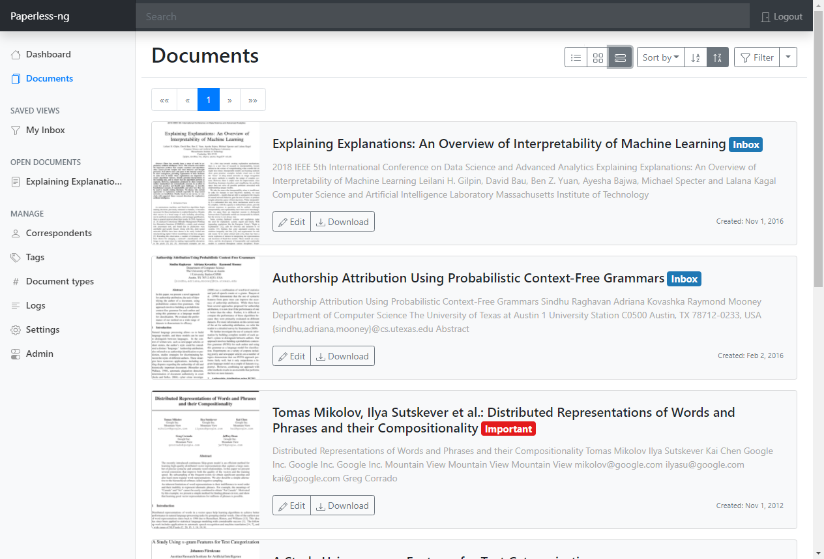
Task: Open the Correspondents page
Action: pos(59,233)
